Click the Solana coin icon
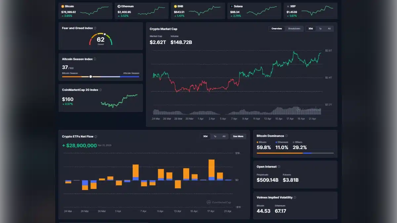The image size is (397, 223). tap(231, 6)
